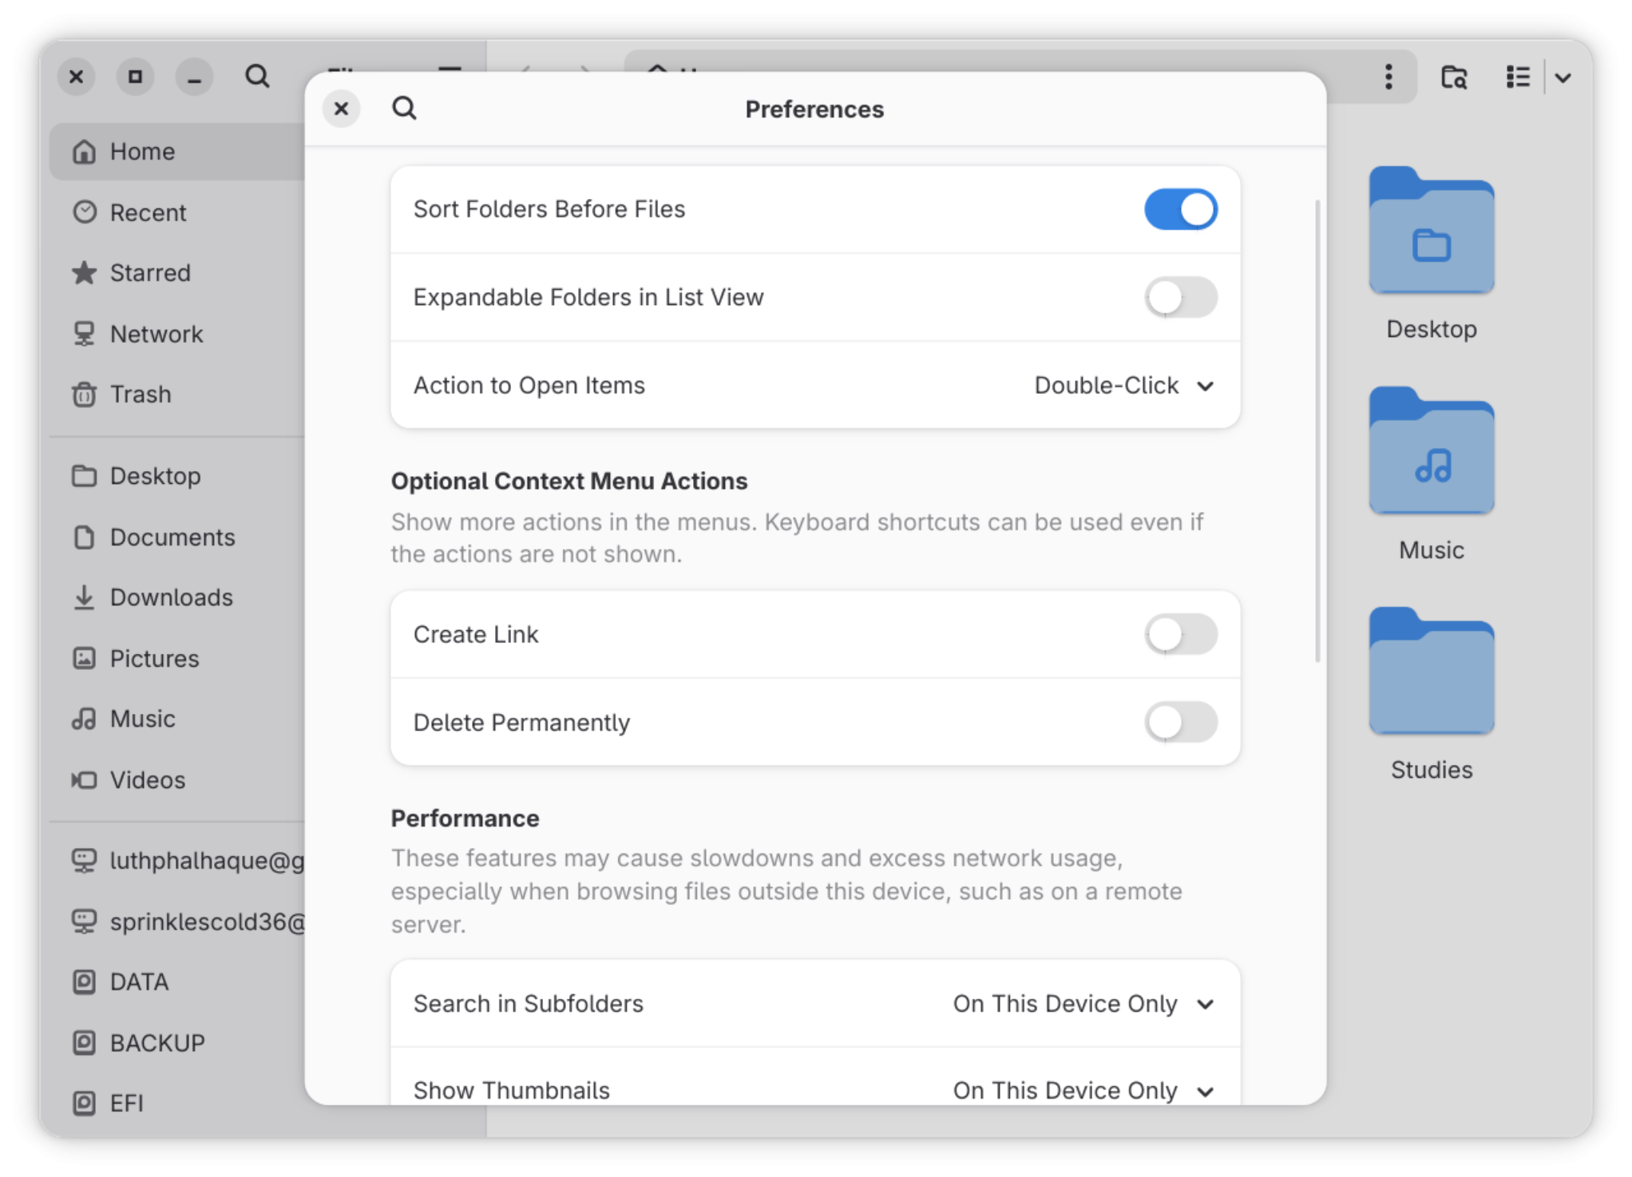Disable Sort Folders Before Files switch

point(1180,209)
